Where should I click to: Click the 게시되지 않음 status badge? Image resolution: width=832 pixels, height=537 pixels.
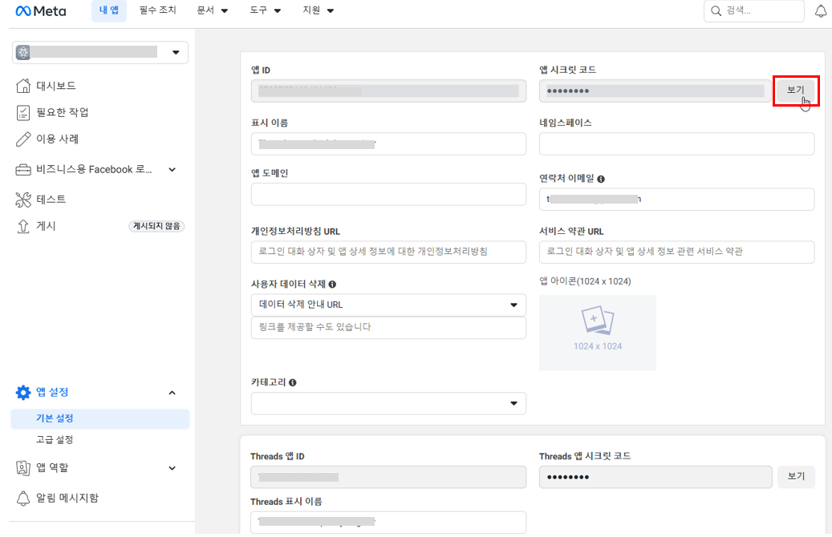click(x=156, y=226)
